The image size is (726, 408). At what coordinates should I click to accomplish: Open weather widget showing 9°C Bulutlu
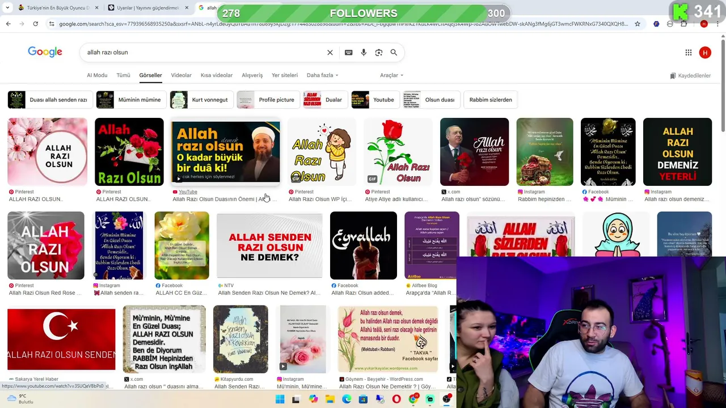[x=20, y=399]
